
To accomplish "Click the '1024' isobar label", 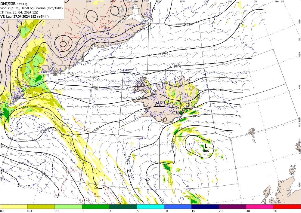I will [x=188, y=25].
